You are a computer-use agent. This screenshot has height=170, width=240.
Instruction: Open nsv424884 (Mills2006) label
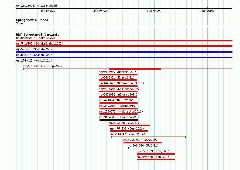tap(116, 100)
